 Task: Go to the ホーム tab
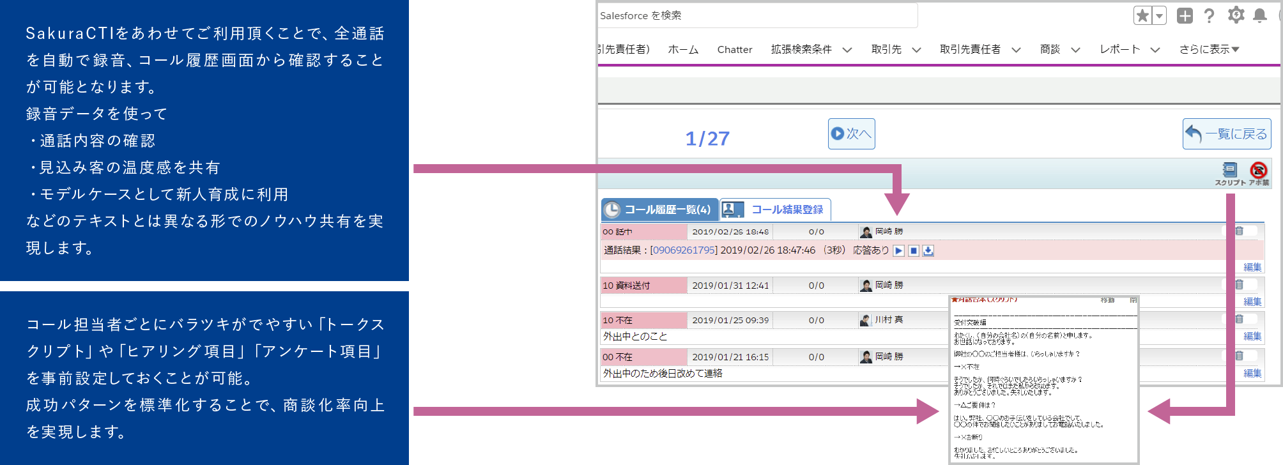click(x=683, y=49)
